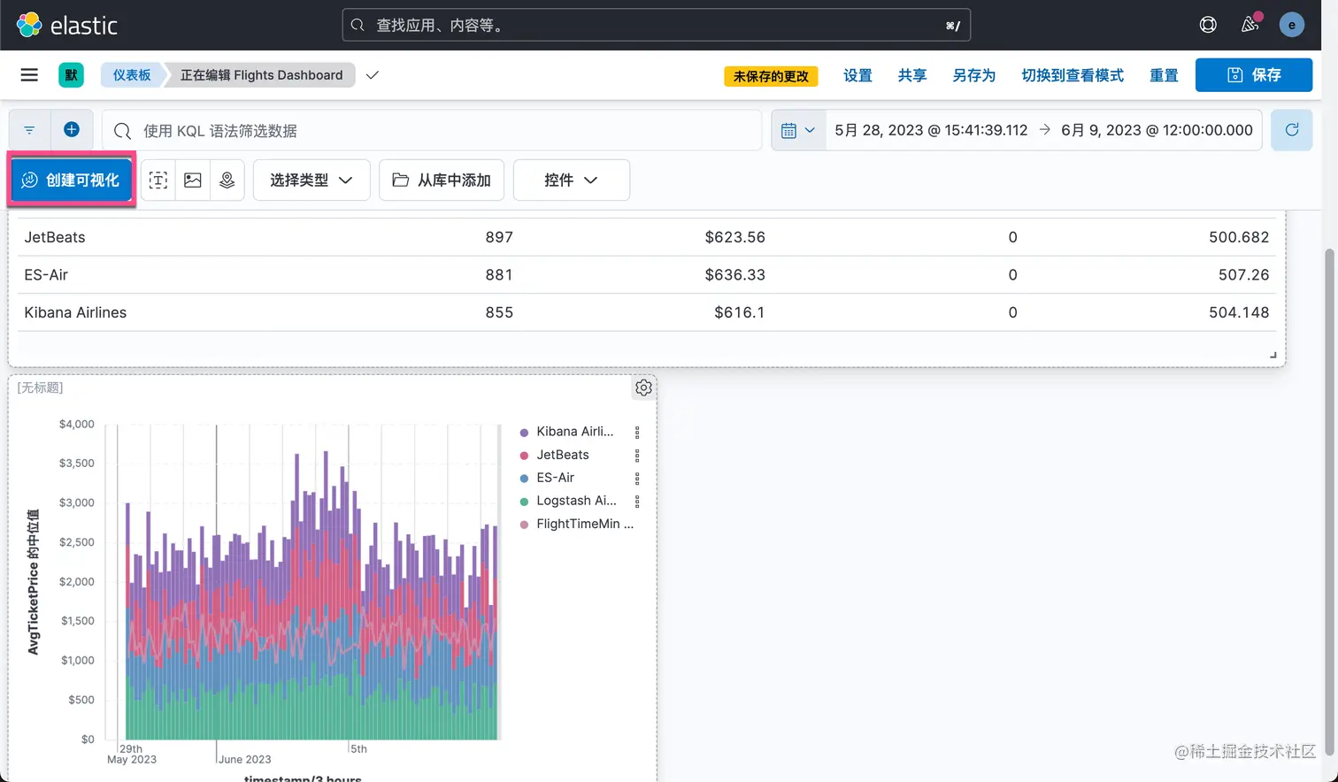Click the end date 6月 9, 2023
This screenshot has width=1338, height=782.
coord(1157,130)
